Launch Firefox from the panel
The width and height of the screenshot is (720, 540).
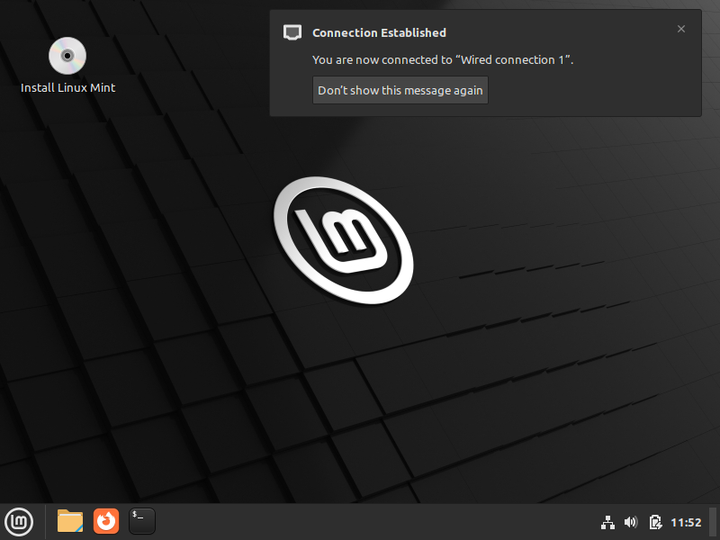click(x=106, y=521)
